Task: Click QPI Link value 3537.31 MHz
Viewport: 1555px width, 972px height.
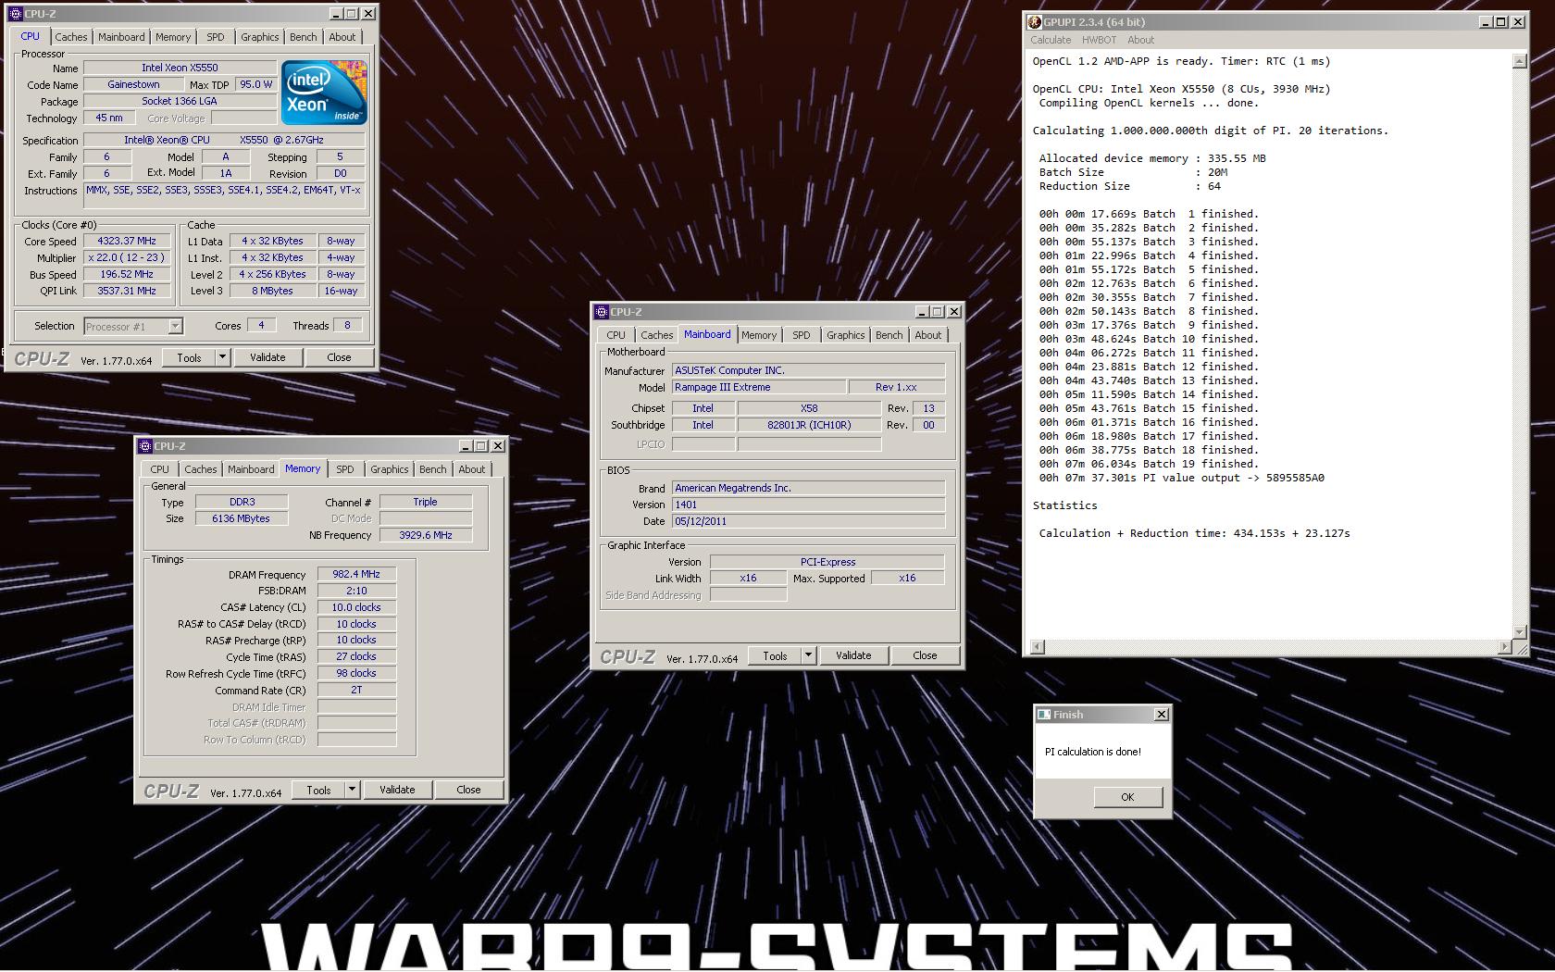Action: point(127,291)
